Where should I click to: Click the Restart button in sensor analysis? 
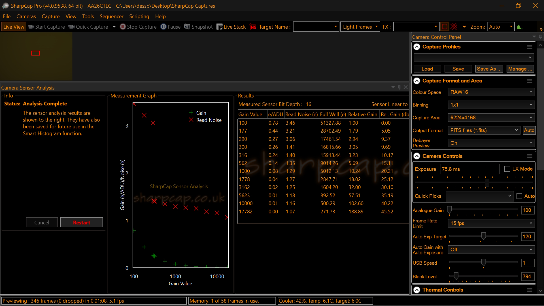tap(81, 223)
